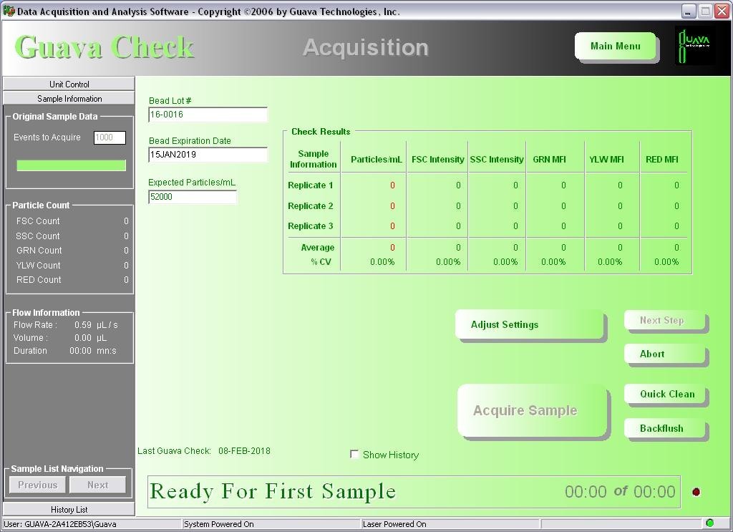Go to Previous sample in navigation
The image size is (733, 532).
coord(38,485)
